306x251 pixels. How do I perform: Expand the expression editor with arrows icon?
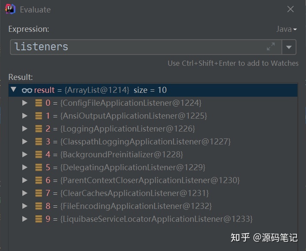271,46
